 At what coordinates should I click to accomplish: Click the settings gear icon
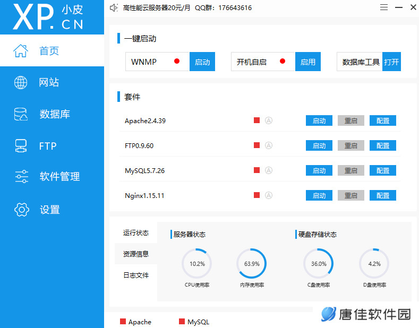[22, 210]
